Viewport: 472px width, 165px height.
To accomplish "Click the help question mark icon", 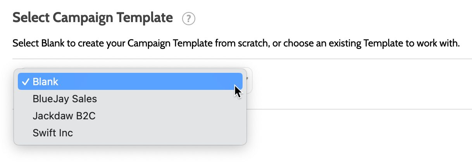I will [188, 19].
